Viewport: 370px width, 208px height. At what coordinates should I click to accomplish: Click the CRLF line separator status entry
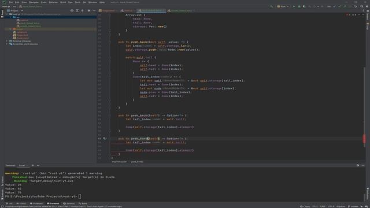coord(323,207)
